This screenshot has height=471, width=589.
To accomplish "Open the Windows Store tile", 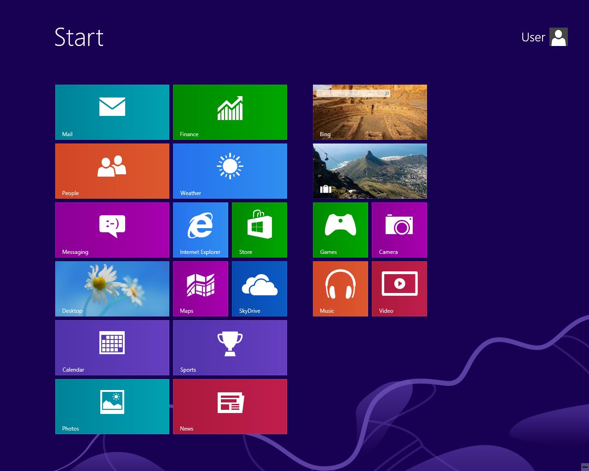I will (260, 230).
